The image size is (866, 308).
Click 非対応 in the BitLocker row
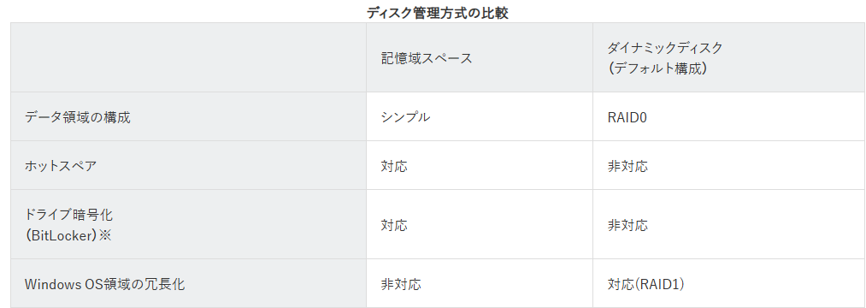click(x=627, y=225)
